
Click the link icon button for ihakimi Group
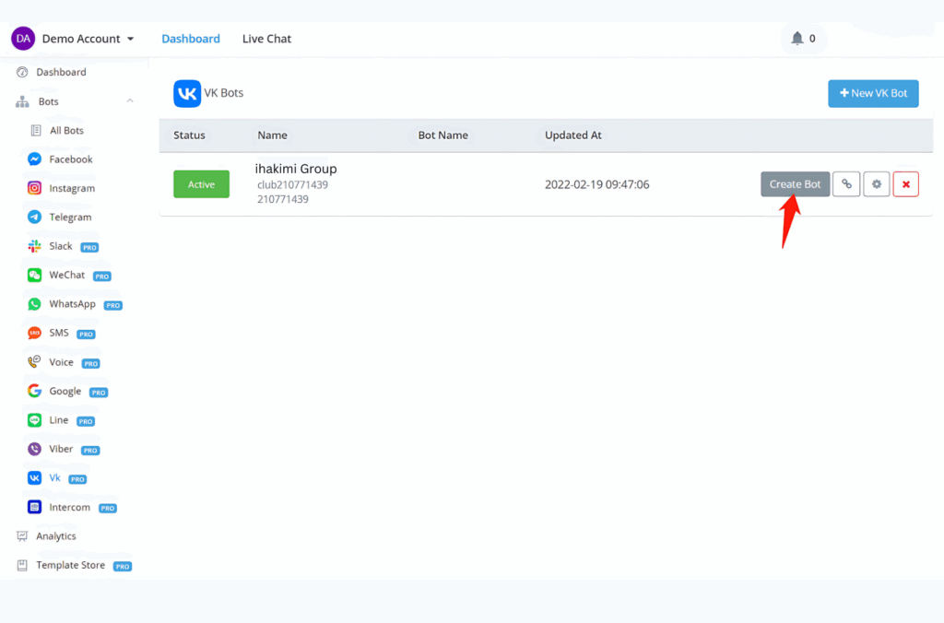click(846, 184)
